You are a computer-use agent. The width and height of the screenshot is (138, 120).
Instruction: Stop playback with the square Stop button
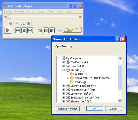pos(24,30)
